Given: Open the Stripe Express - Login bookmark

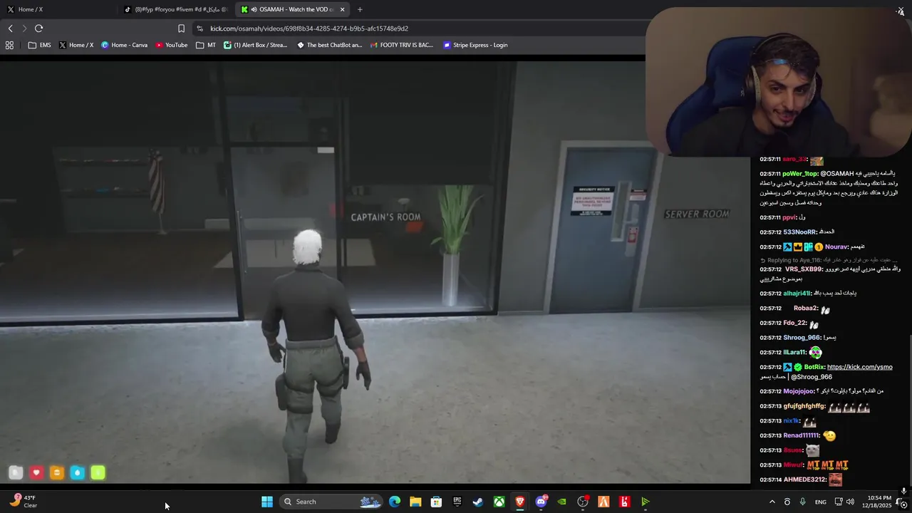Looking at the screenshot, I should pyautogui.click(x=475, y=45).
